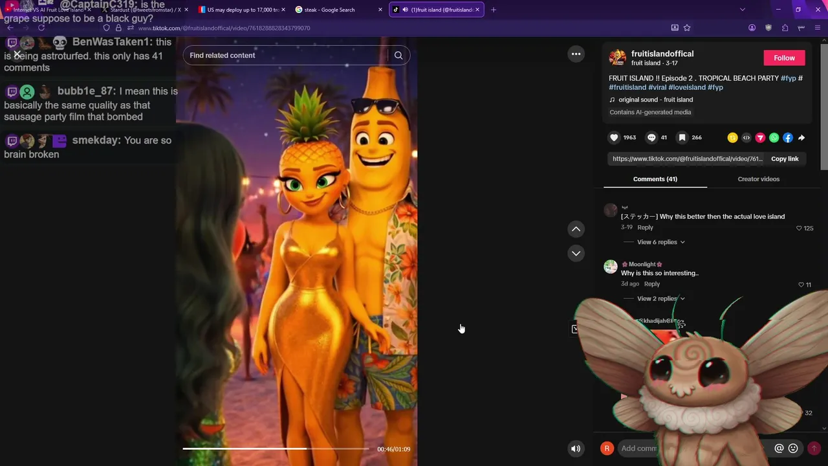The width and height of the screenshot is (828, 466).
Task: Switch to the Creator videos tab
Action: [758, 179]
